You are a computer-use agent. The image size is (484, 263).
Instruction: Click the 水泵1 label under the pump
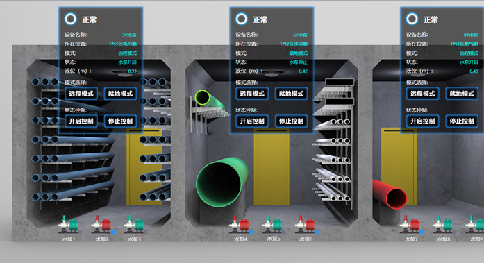click(x=69, y=239)
